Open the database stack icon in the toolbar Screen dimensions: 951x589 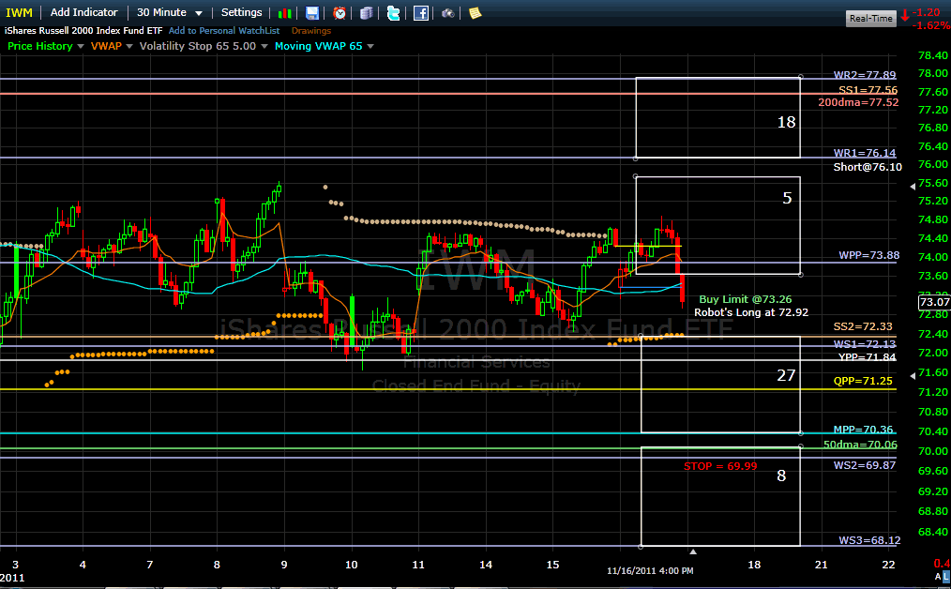click(367, 13)
